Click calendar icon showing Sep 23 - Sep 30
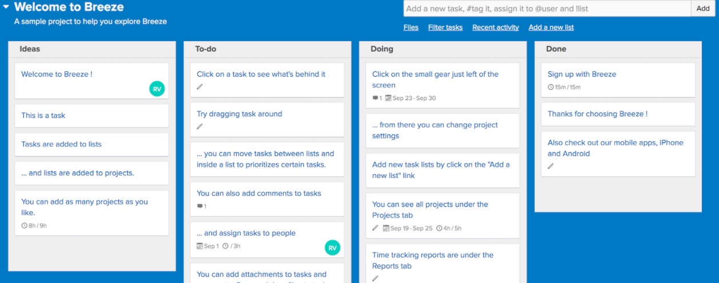Viewport: 719px width, 283px height. click(388, 98)
